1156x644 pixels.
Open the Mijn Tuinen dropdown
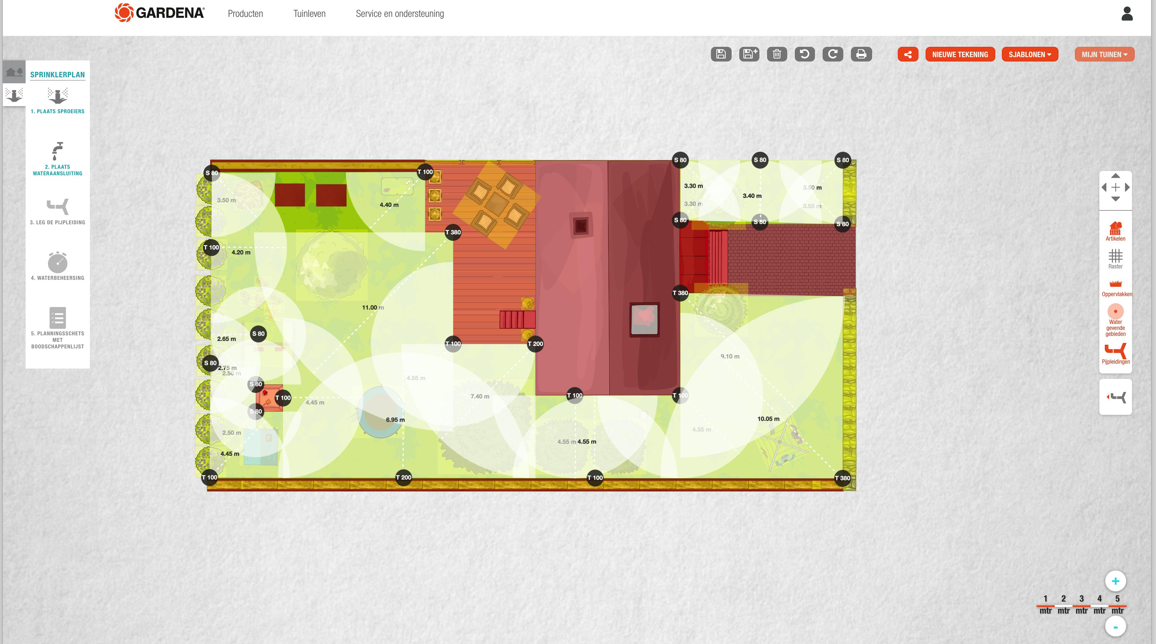(x=1104, y=54)
